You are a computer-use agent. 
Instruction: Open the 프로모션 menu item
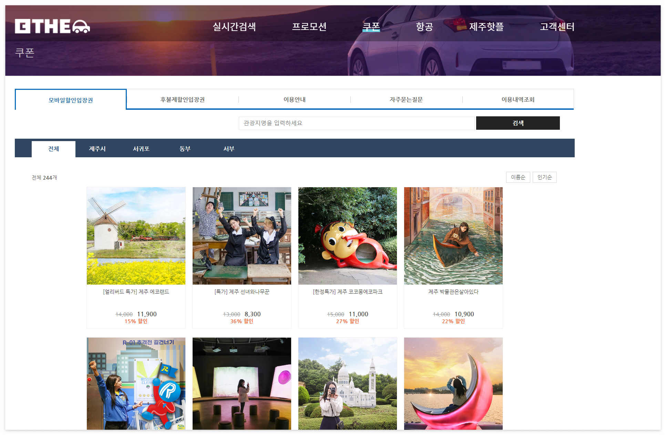(x=309, y=26)
